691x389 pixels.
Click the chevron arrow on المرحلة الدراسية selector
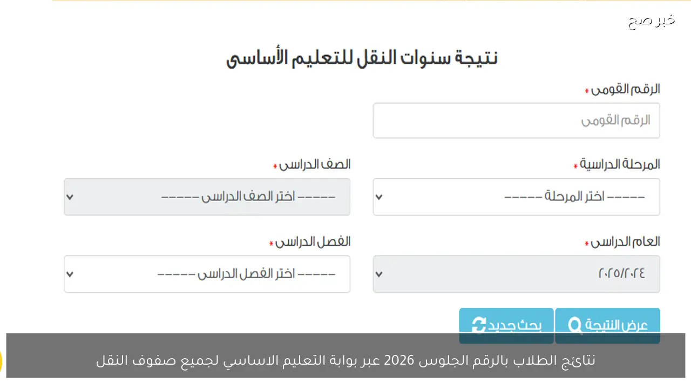coord(378,197)
